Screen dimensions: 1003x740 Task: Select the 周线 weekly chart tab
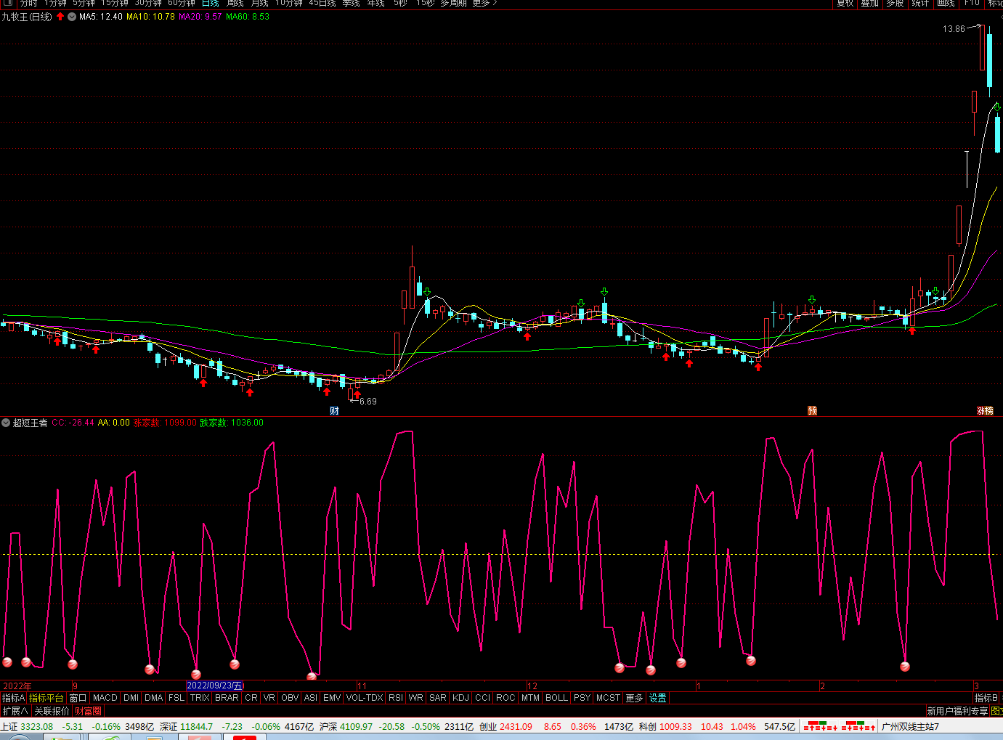[235, 3]
